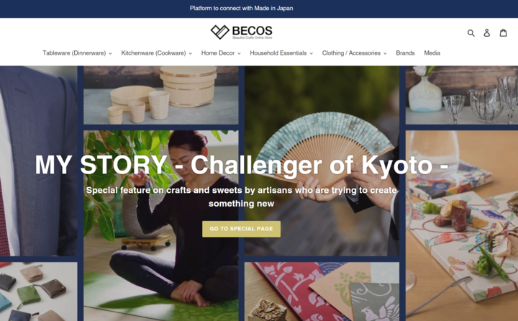
Task: Expand Home Decor dropdown
Action: [221, 53]
